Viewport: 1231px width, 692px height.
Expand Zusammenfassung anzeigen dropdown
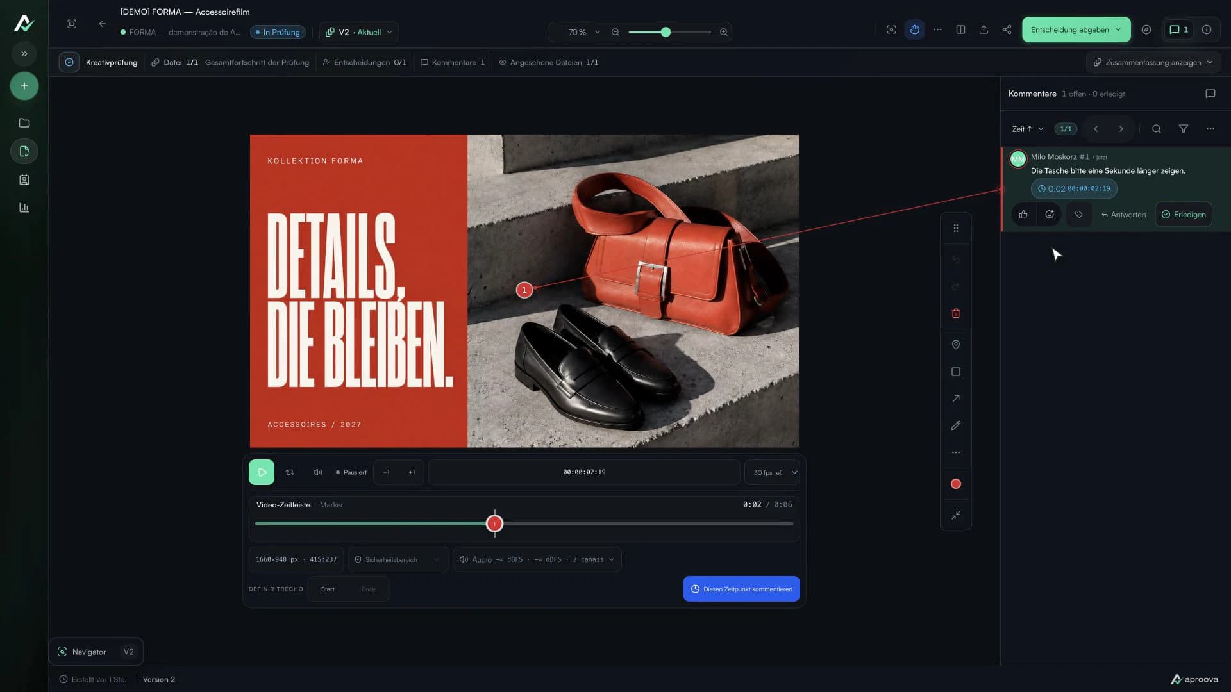click(x=1153, y=62)
